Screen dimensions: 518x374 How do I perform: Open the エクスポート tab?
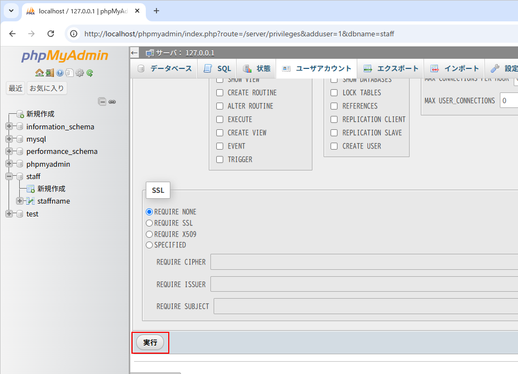(391, 68)
